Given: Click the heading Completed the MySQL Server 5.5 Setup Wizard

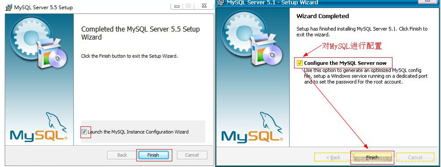Looking at the screenshot, I should coord(140,33).
